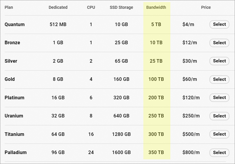Click the Bandwidth column header
This screenshot has width=235, height=164.
[156, 7]
